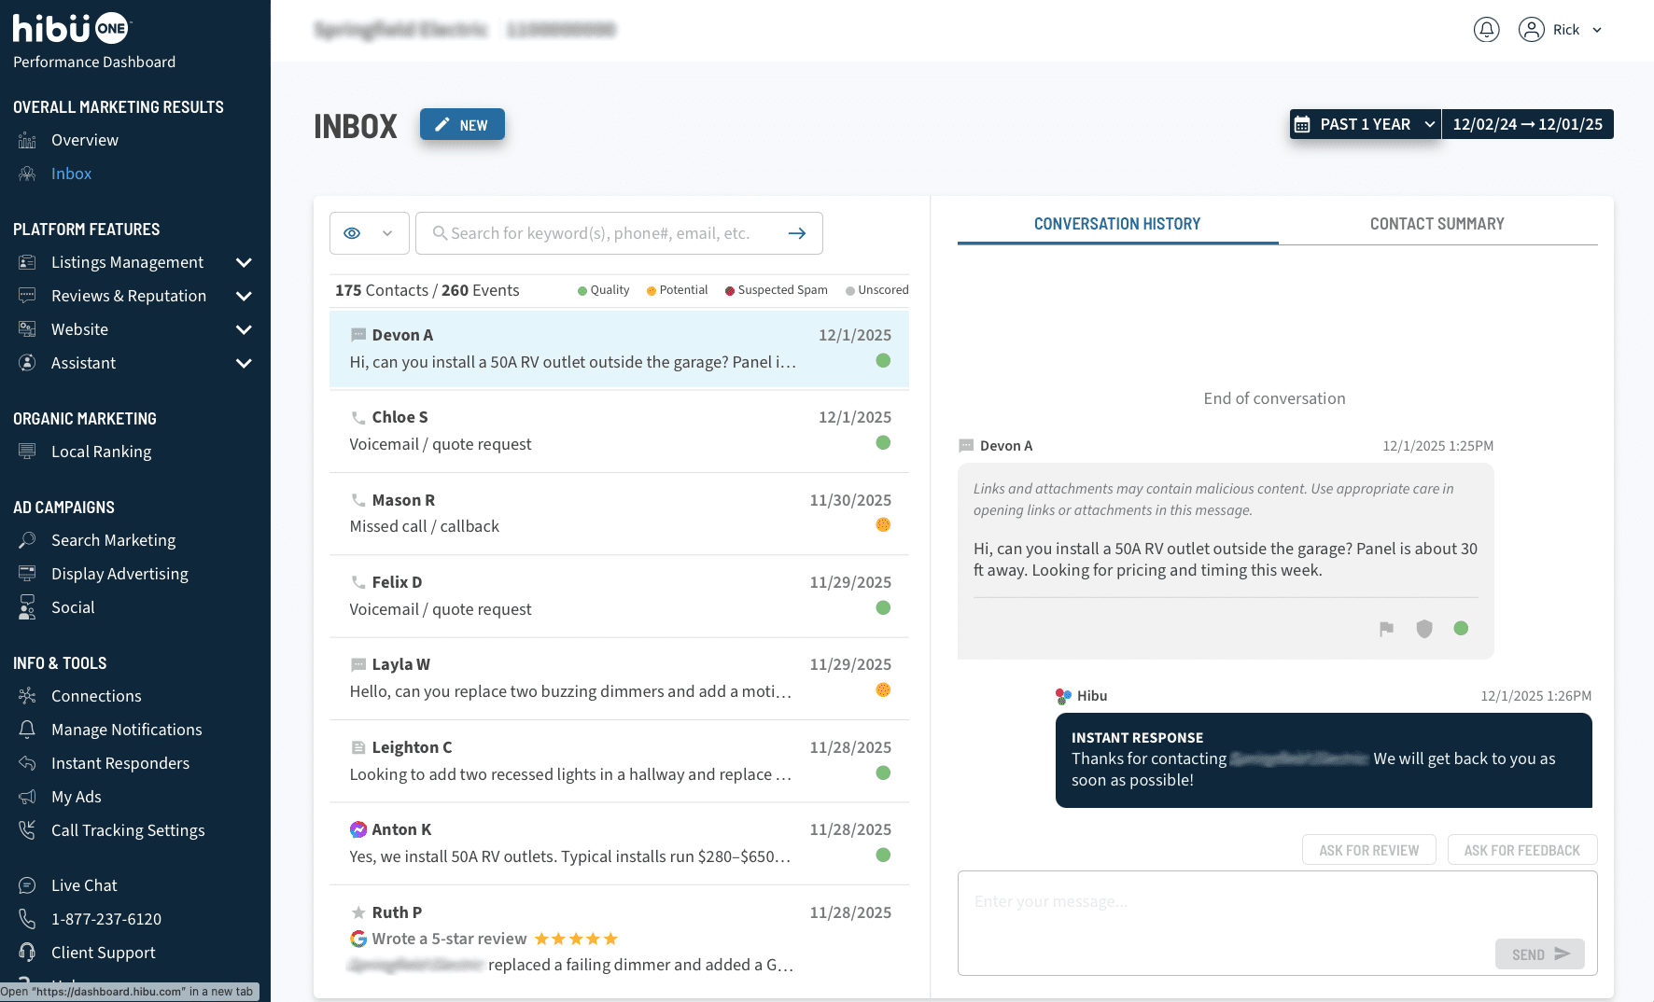Click the flag icon on Devon's message

click(1386, 629)
